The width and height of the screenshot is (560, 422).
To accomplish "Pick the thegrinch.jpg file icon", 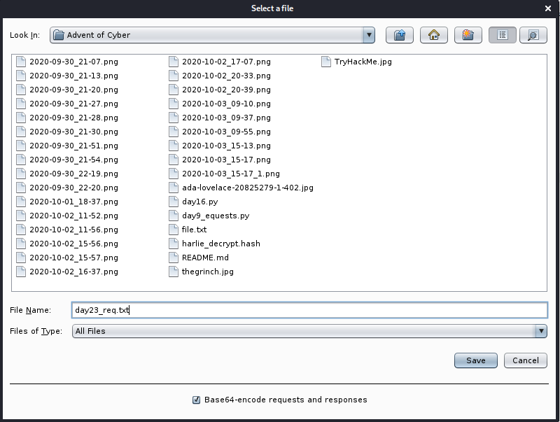I will (174, 272).
